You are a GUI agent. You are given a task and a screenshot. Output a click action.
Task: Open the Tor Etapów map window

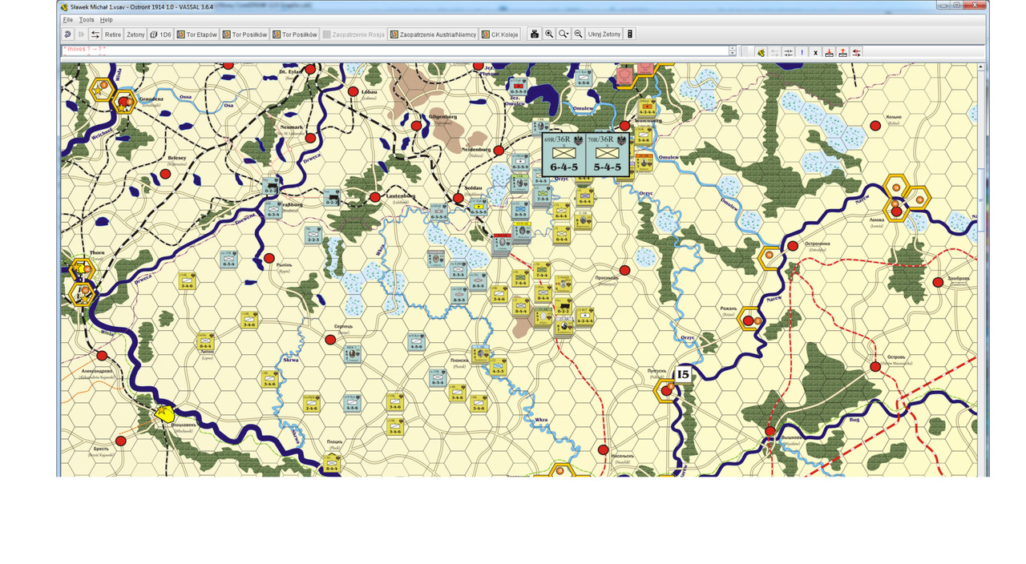[x=197, y=34]
